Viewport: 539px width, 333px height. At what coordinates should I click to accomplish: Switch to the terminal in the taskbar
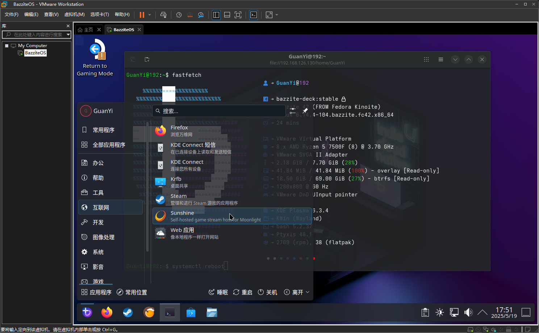pos(170,312)
